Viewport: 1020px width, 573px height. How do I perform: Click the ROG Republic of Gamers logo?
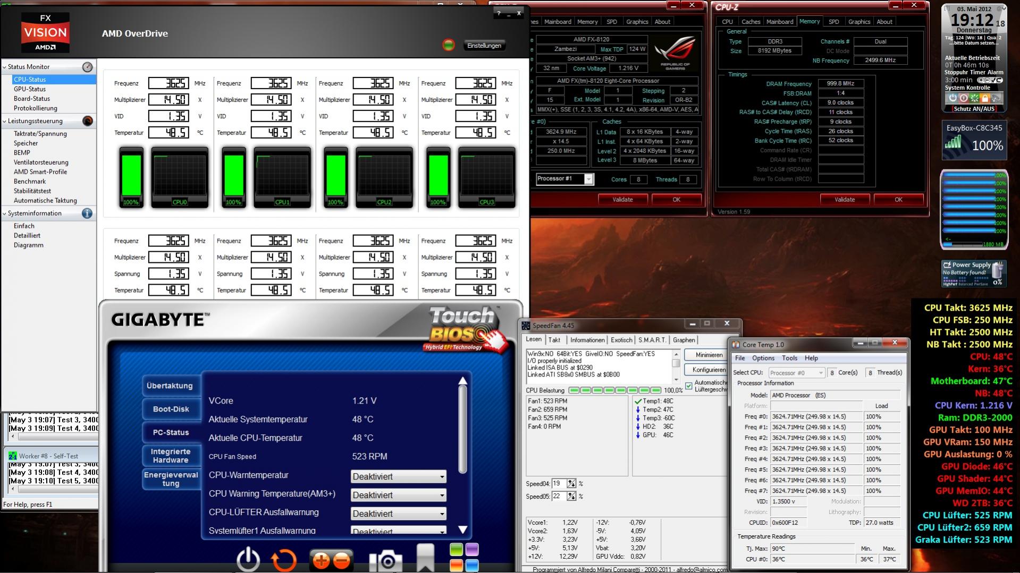(x=675, y=53)
